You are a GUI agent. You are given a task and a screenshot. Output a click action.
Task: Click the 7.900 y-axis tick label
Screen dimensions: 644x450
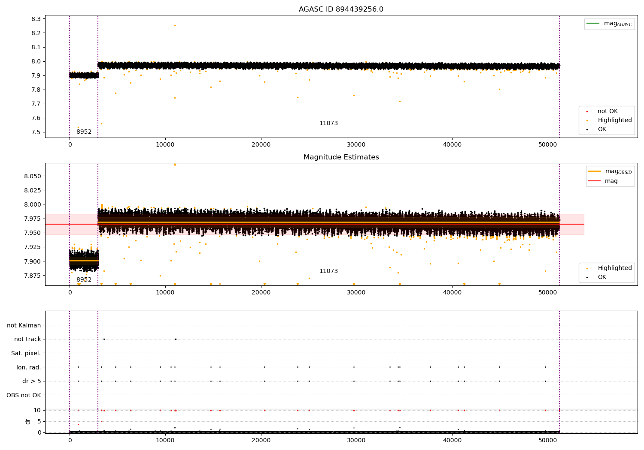tap(33, 261)
